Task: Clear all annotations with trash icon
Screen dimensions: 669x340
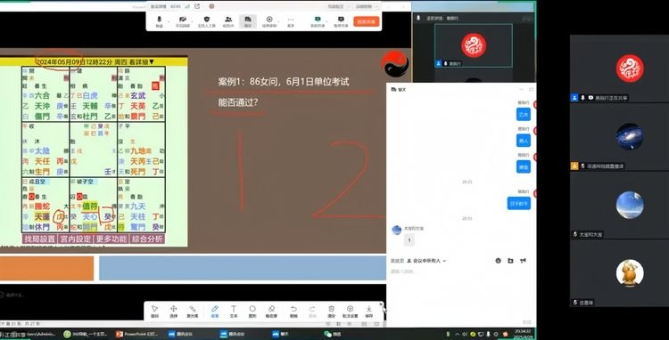Action: click(x=331, y=311)
